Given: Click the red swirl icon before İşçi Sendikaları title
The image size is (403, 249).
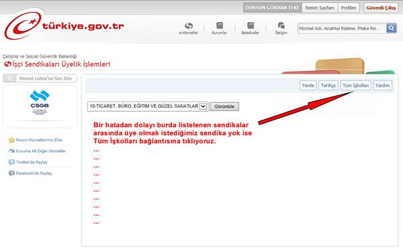Looking at the screenshot, I should (x=7, y=64).
